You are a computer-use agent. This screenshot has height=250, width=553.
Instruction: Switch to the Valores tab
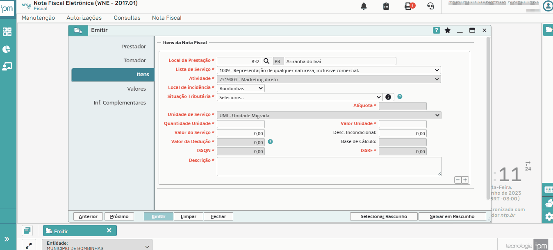click(137, 89)
